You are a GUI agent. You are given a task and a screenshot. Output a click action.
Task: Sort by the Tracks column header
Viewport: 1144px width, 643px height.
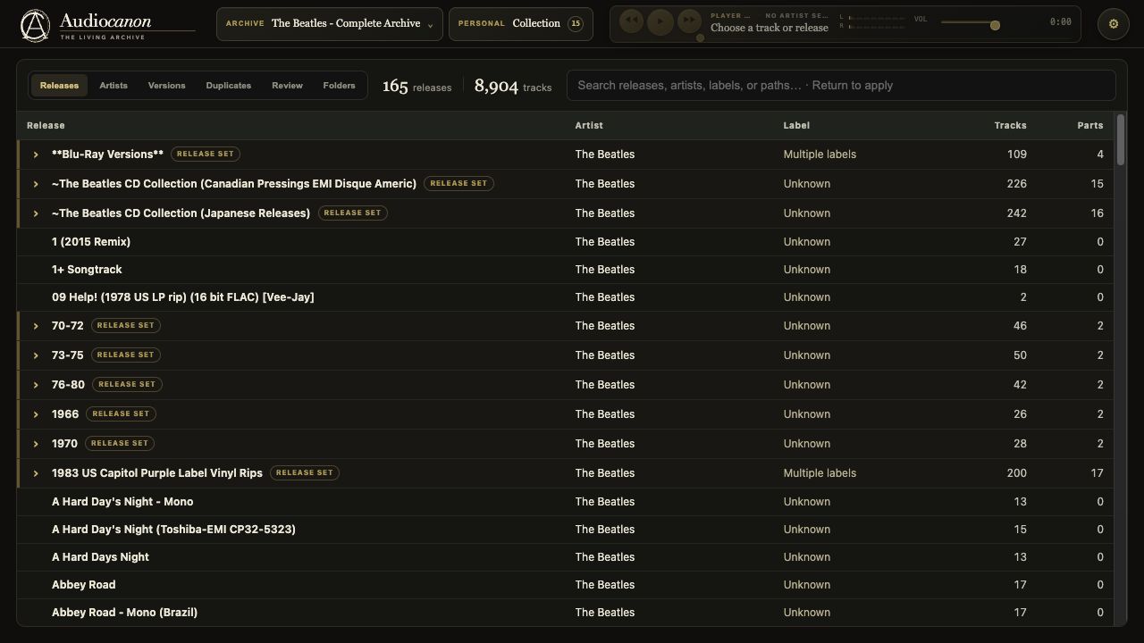[x=1010, y=125]
